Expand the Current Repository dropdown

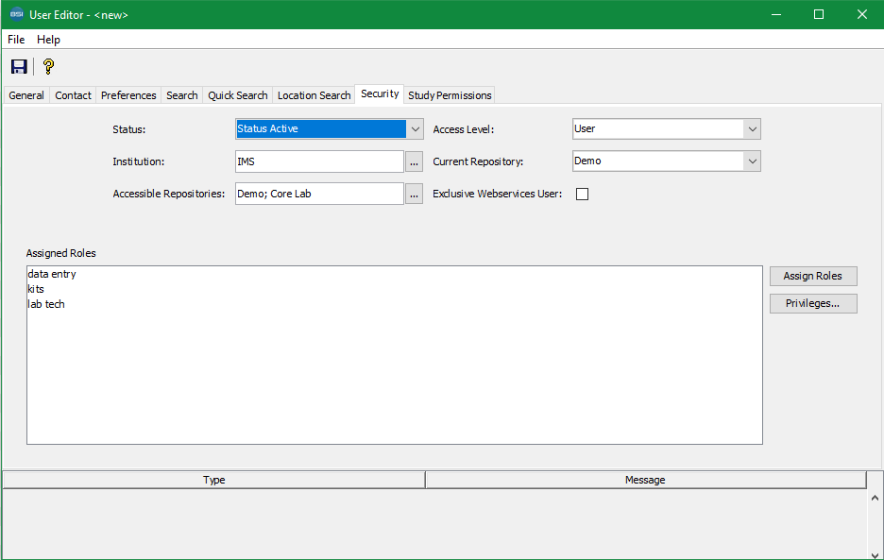click(752, 161)
